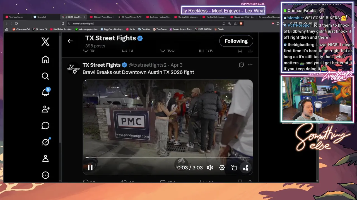Go to the Home feed icon
Image resolution: width=357 pixels, height=200 pixels.
(x=45, y=59)
